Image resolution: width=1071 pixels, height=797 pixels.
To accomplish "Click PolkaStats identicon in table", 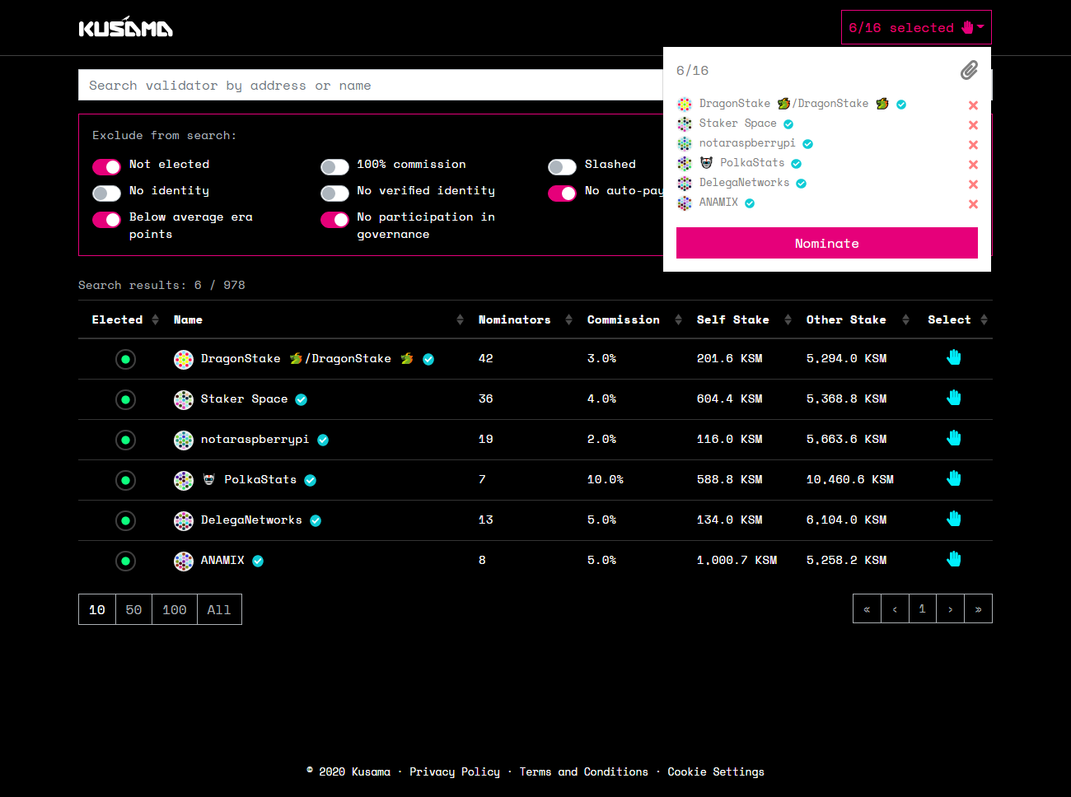I will coord(184,480).
